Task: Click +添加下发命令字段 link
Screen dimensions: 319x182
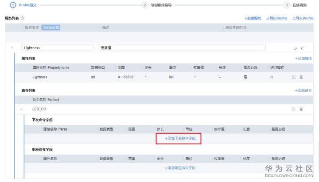Action: coord(180,139)
